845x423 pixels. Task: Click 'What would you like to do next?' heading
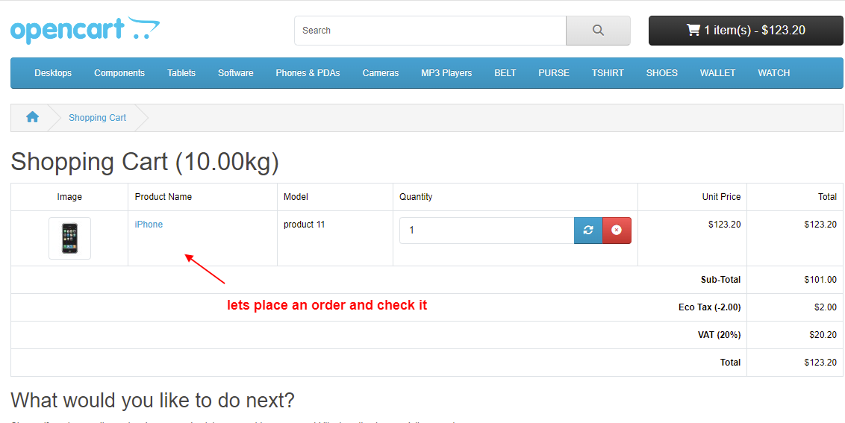(x=152, y=401)
